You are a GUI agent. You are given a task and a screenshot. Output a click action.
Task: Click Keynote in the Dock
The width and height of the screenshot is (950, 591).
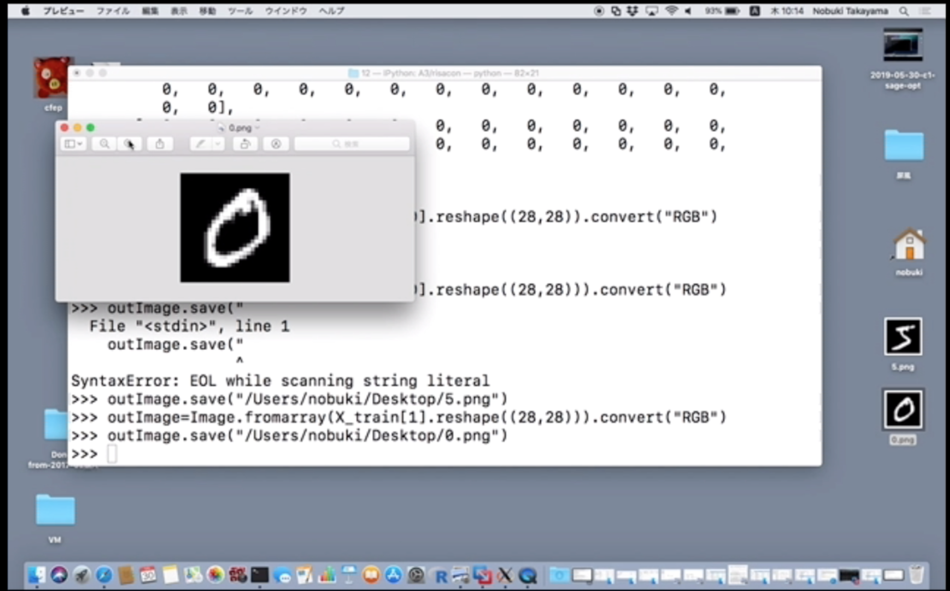click(x=349, y=575)
